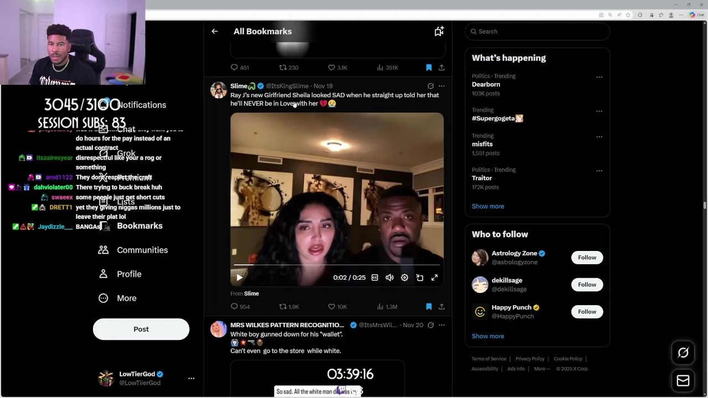The height and width of the screenshot is (398, 708).
Task: Share the top post with 351K views
Action: [441, 67]
